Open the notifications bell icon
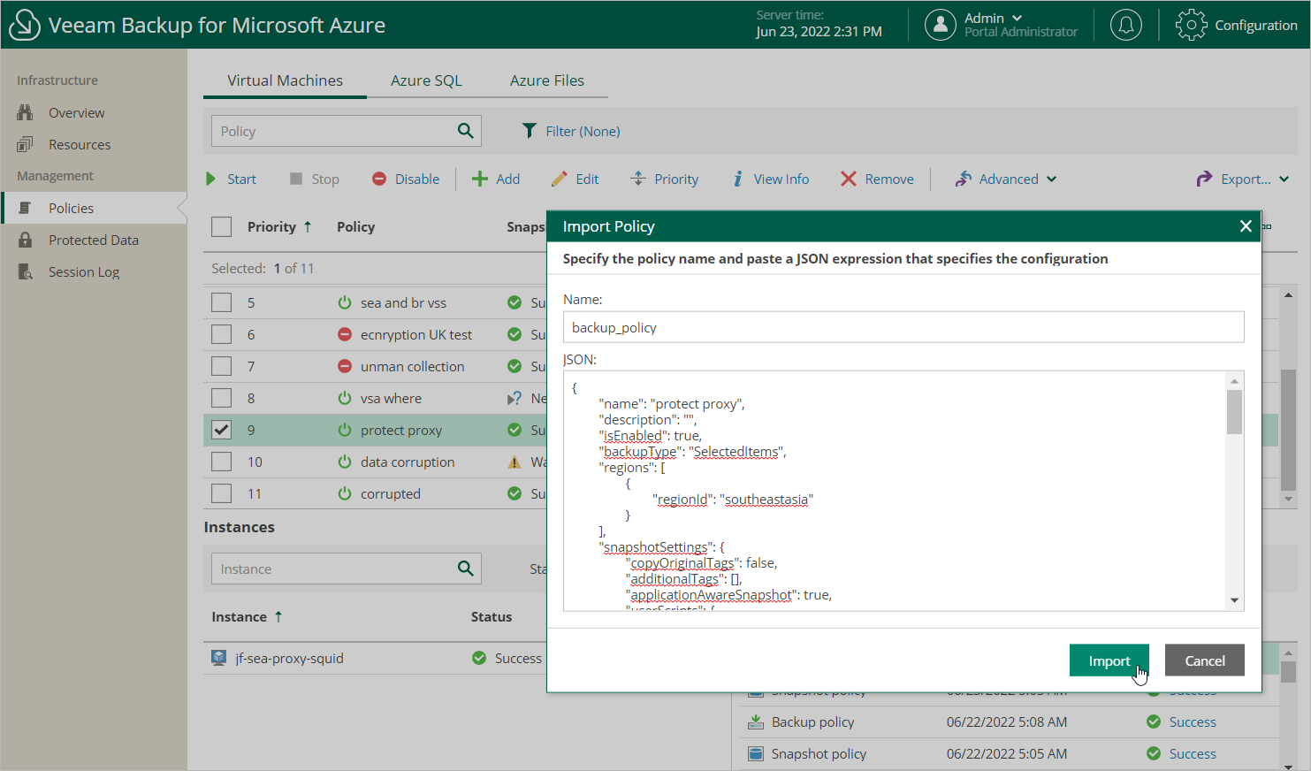Screen dimensions: 1311x771 tap(1125, 25)
